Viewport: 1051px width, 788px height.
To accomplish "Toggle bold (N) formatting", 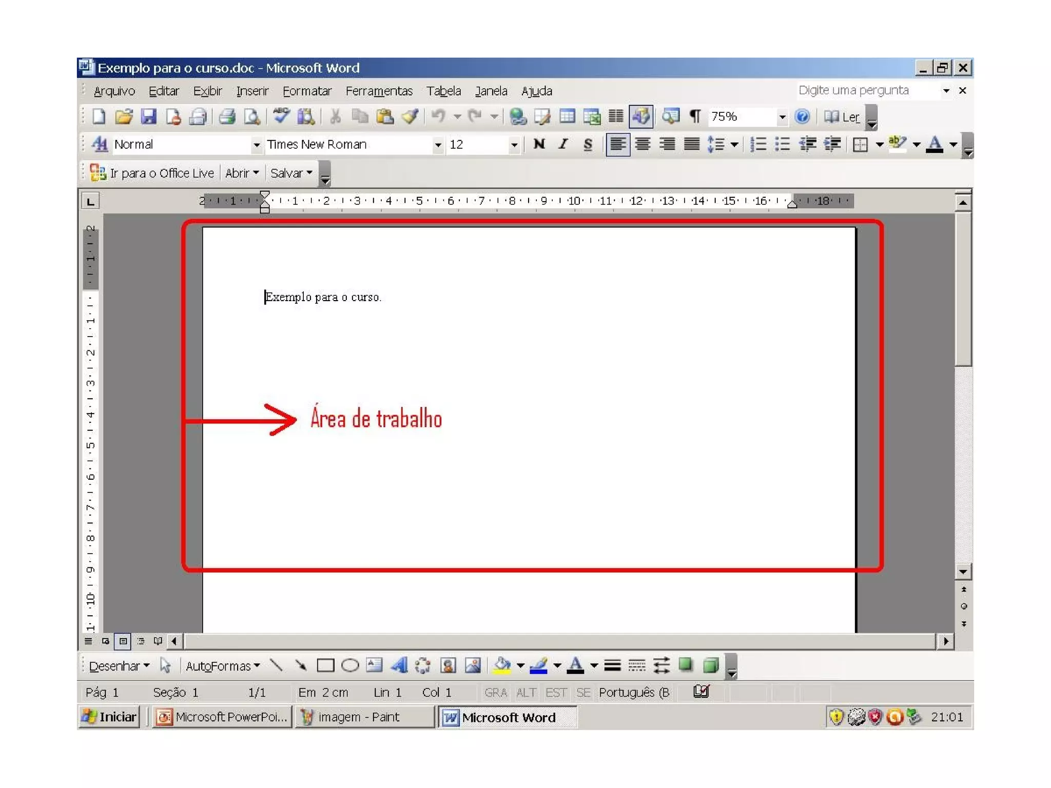I will (539, 145).
